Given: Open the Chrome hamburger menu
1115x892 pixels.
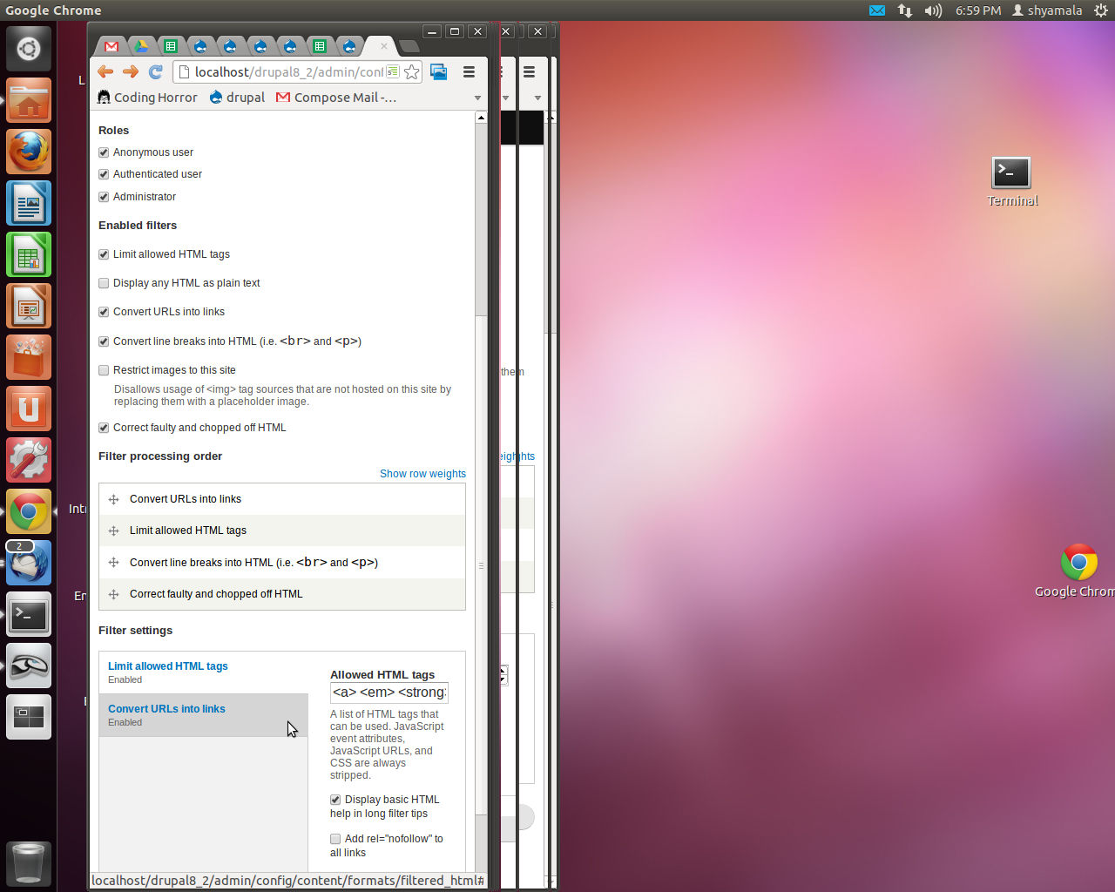Looking at the screenshot, I should 469,72.
